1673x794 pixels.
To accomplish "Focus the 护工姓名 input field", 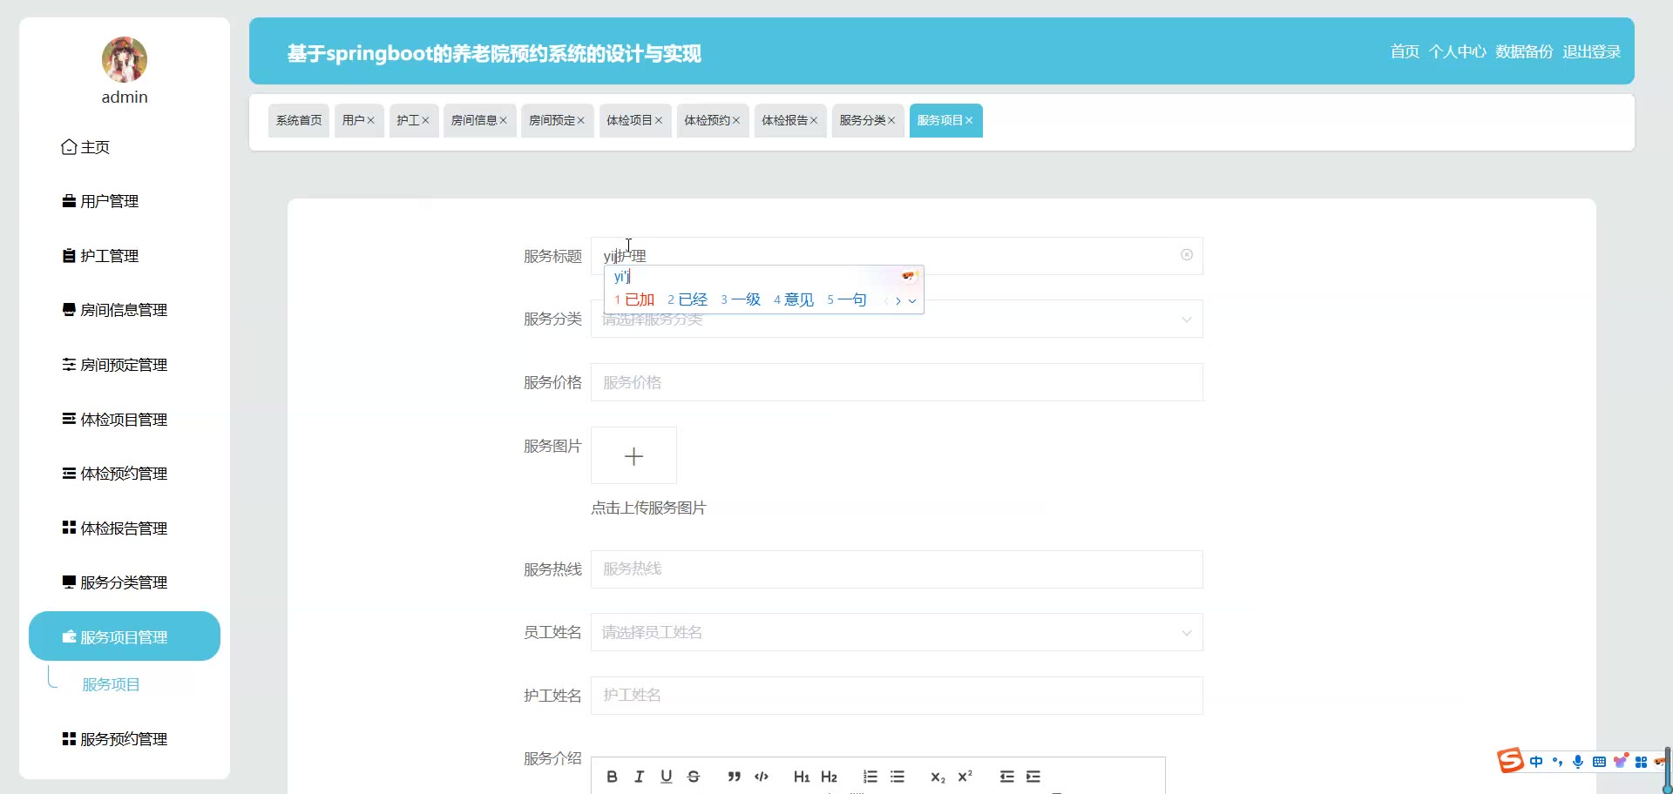I will (897, 696).
